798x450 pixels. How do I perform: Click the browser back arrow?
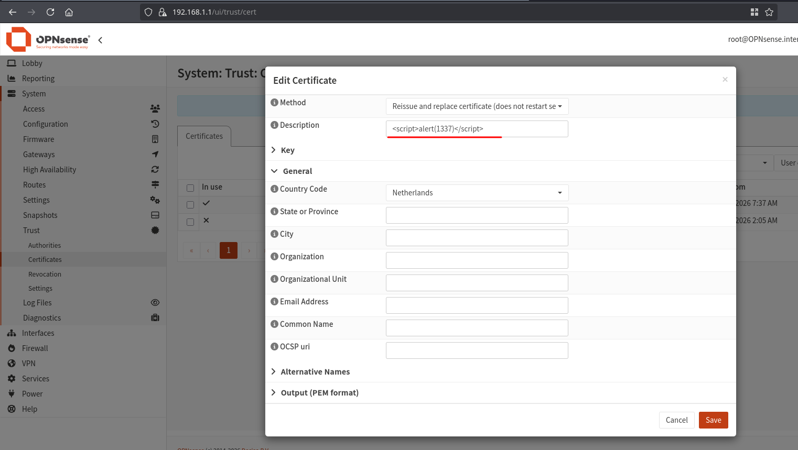pos(13,12)
